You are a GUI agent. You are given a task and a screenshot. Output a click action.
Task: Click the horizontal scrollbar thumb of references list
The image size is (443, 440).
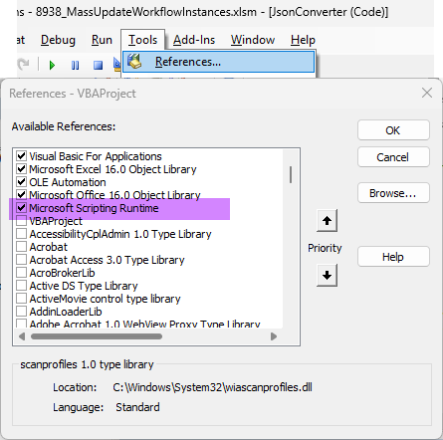[97, 336]
